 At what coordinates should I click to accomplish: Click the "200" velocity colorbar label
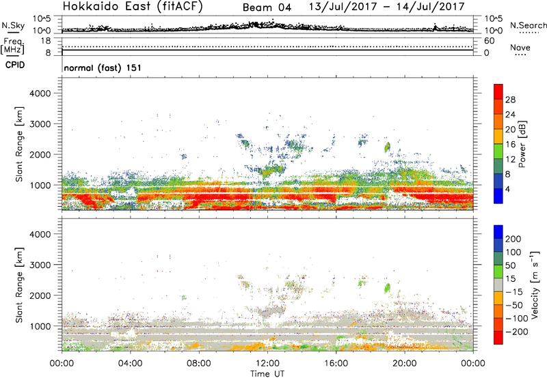[x=513, y=239]
